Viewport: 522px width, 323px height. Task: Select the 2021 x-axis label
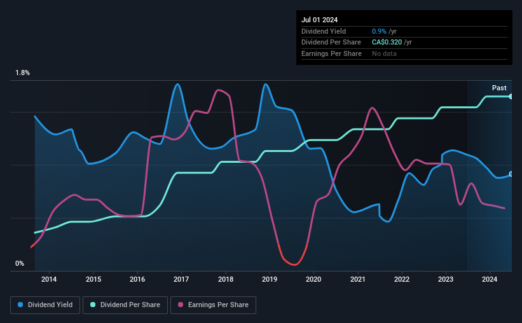(x=357, y=279)
